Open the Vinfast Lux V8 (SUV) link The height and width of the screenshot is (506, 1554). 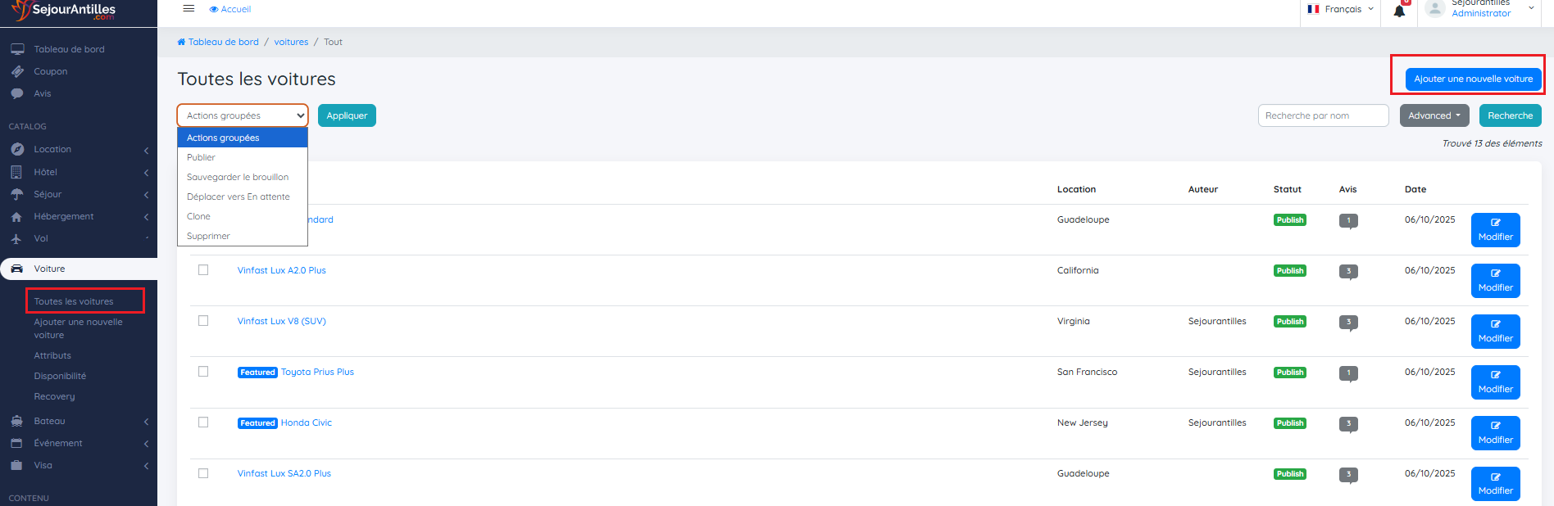pos(281,321)
